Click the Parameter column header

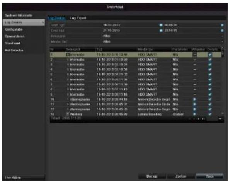[x=180, y=50]
